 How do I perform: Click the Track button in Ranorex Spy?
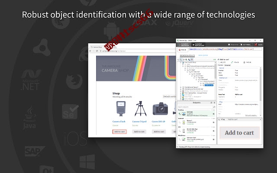pos(183,50)
